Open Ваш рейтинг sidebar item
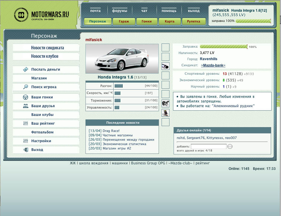 coord(46,124)
